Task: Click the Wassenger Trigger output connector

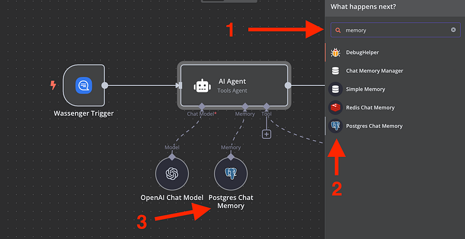Action: click(x=105, y=85)
